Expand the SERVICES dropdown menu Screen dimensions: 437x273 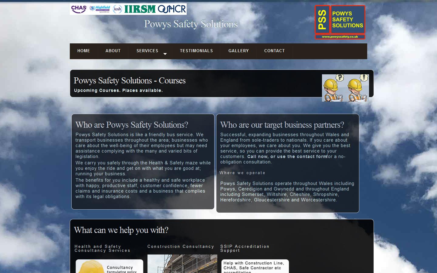147,51
